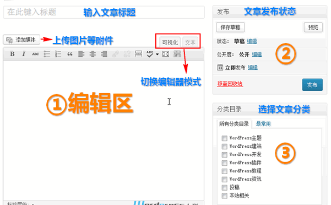
Task: Edit the 立即发布 publish time
Action: click(x=253, y=67)
